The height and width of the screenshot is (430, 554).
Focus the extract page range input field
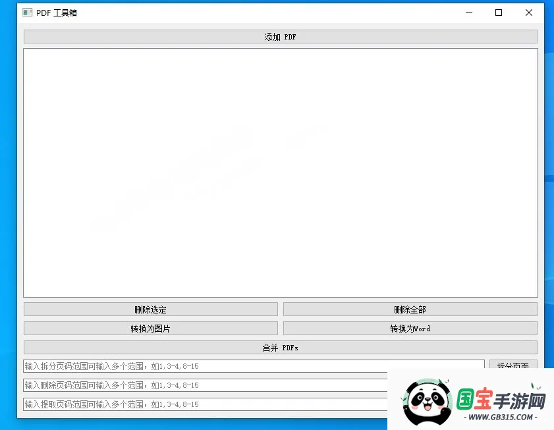[198, 404]
